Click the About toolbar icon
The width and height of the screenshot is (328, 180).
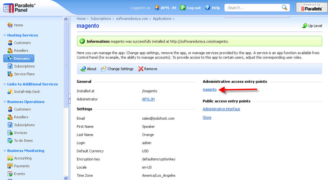(83, 69)
